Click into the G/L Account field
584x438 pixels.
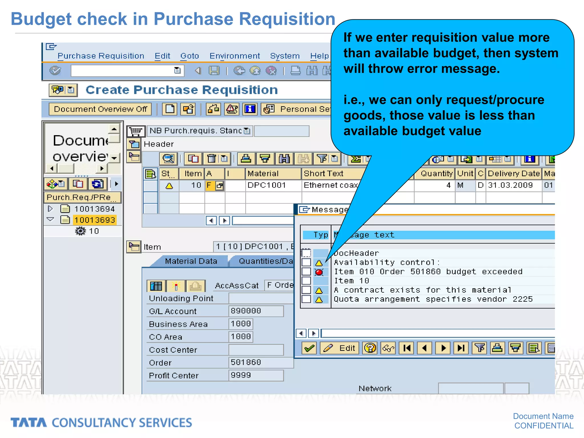coord(256,311)
